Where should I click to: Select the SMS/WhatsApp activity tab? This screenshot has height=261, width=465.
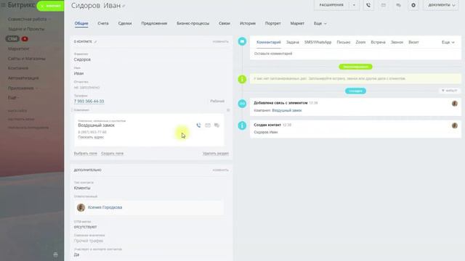318,42
